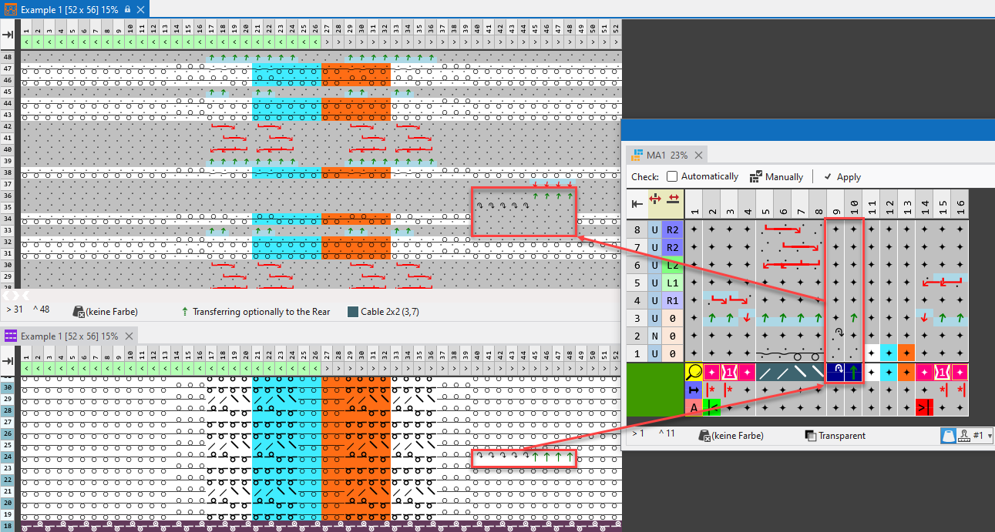Click the red arrow marker cell in MA1

point(923,407)
